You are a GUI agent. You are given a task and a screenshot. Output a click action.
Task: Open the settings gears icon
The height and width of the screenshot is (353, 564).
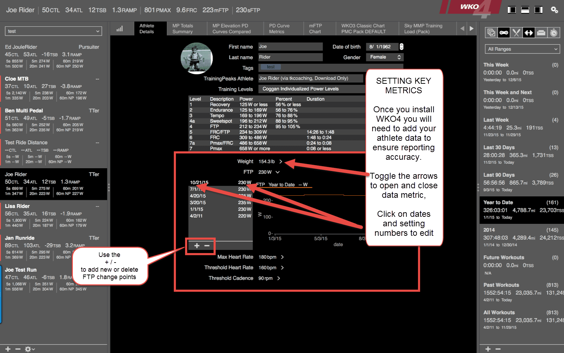click(555, 10)
